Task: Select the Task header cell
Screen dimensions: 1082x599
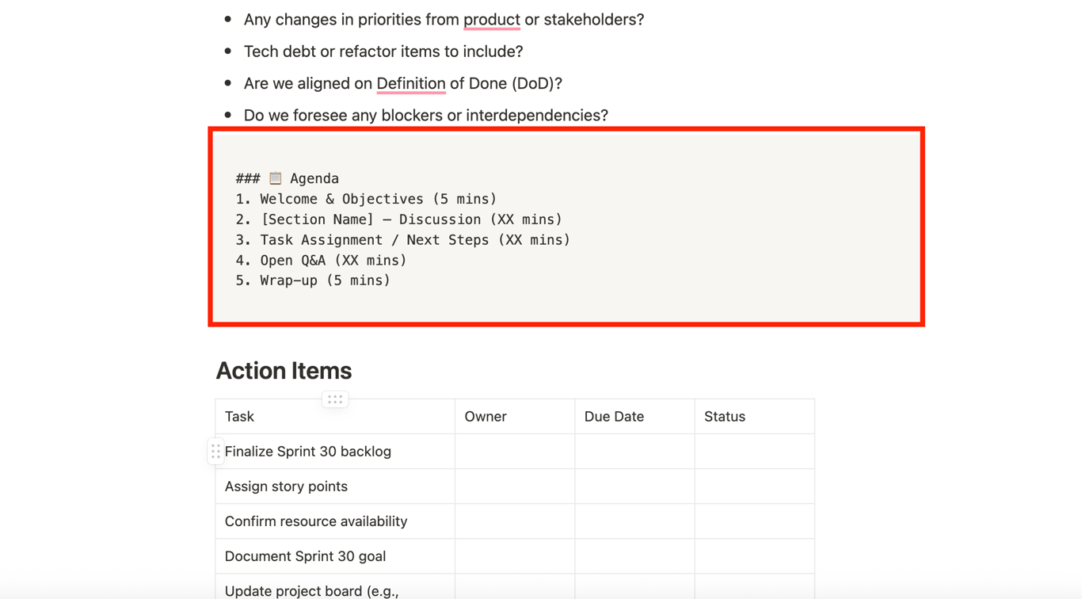Action: click(x=334, y=417)
